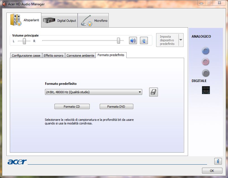This screenshot has height=178, width=228.
Task: Click the digital optical output connector icon
Action: click(206, 90)
